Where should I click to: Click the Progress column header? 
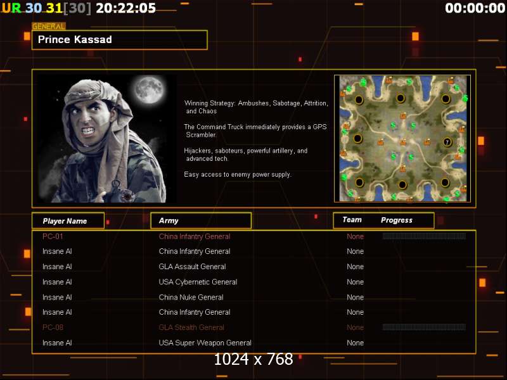(397, 220)
